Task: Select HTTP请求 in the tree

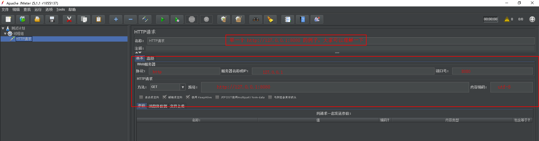Action: tap(24, 39)
